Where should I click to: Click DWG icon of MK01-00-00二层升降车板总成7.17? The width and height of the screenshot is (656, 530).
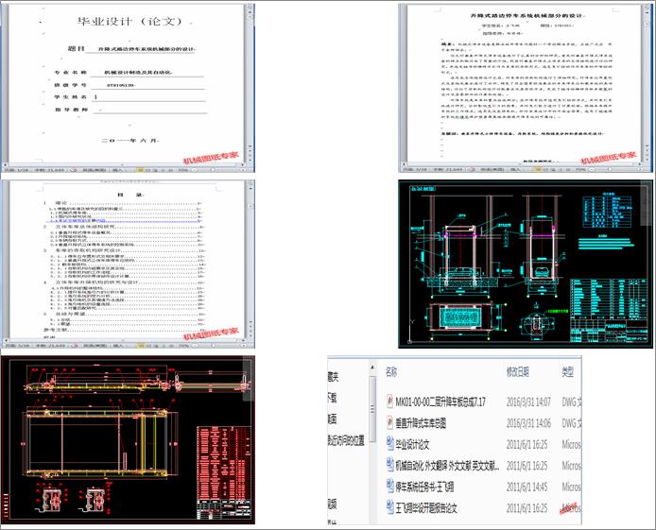coord(389,402)
